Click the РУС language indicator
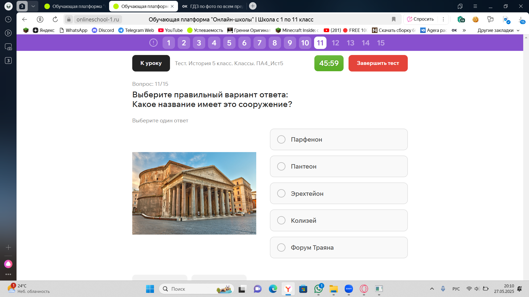 456,289
